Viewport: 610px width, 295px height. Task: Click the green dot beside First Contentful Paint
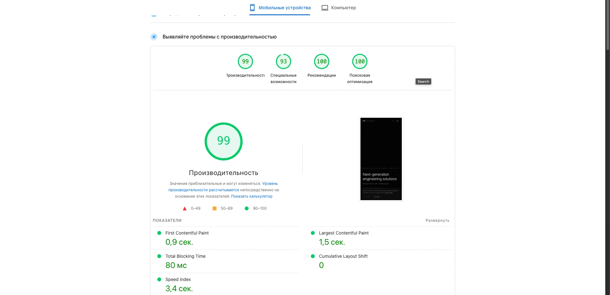[x=159, y=233]
